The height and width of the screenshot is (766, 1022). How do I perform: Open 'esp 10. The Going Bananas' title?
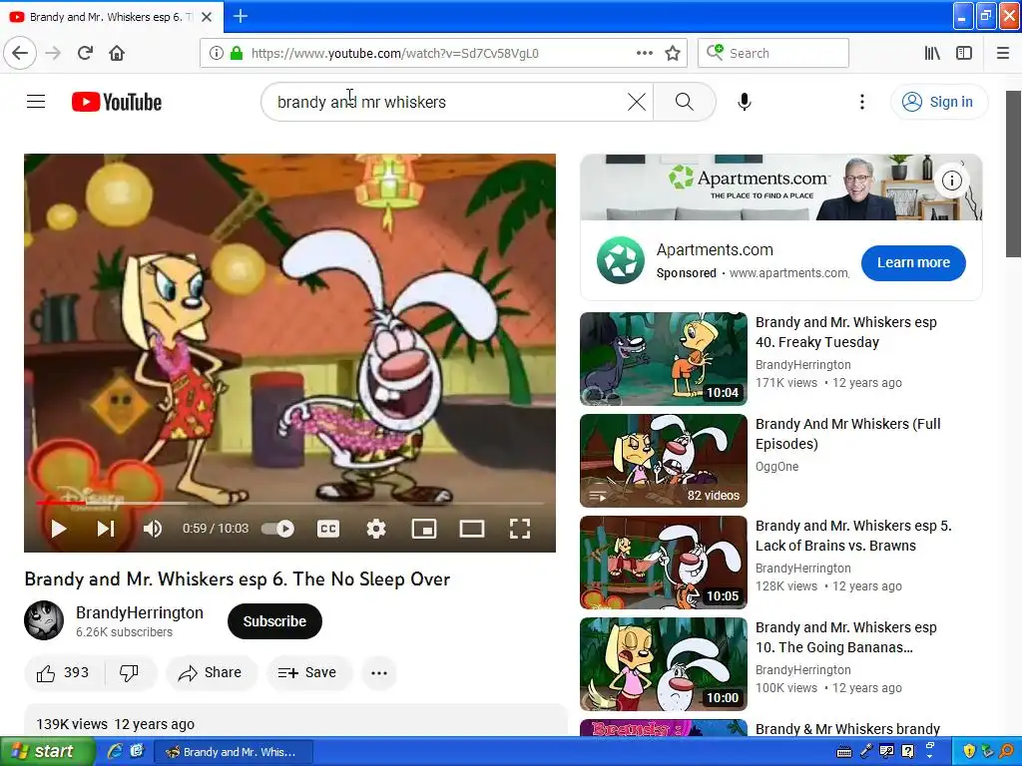point(846,637)
